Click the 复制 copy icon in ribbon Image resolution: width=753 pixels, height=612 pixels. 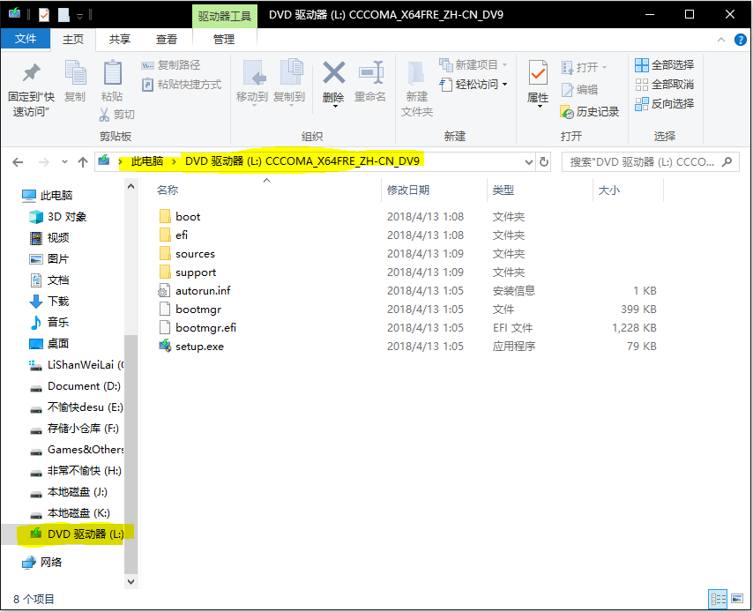click(75, 72)
